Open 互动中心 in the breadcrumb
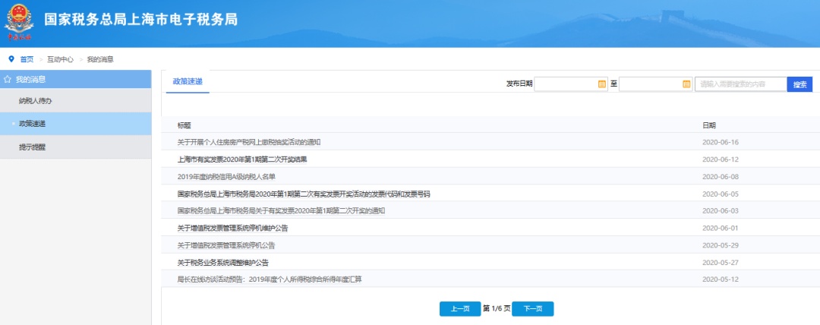The width and height of the screenshot is (820, 325). 60,58
